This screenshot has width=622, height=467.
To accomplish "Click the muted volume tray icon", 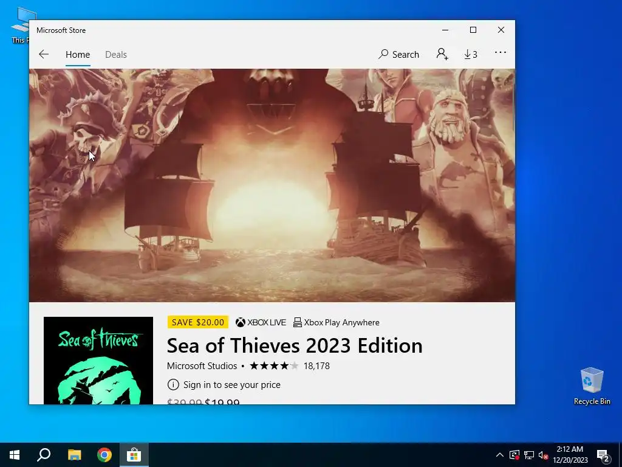I will click(x=543, y=455).
